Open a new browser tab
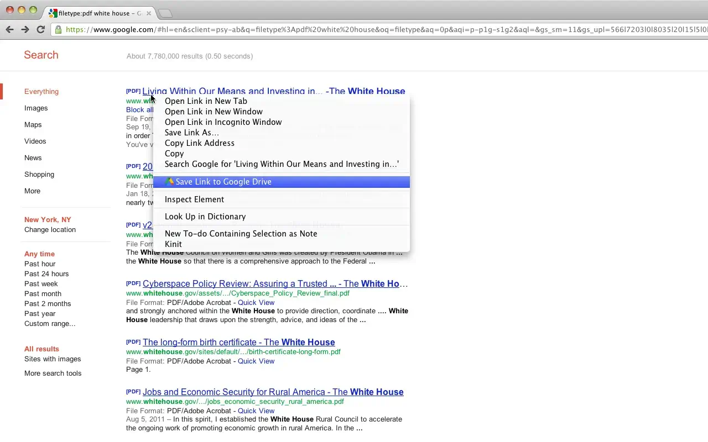The height and width of the screenshot is (442, 708). (x=165, y=13)
